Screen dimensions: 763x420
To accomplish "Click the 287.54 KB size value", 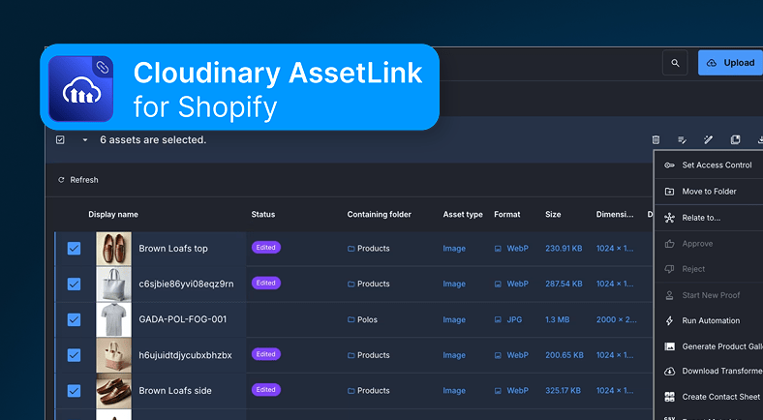I will coord(564,284).
